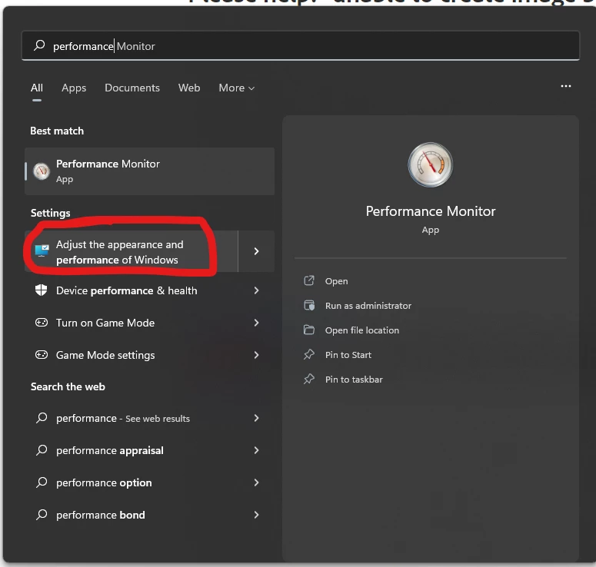
Task: Click the Pin to Start pin icon
Action: pyautogui.click(x=309, y=354)
